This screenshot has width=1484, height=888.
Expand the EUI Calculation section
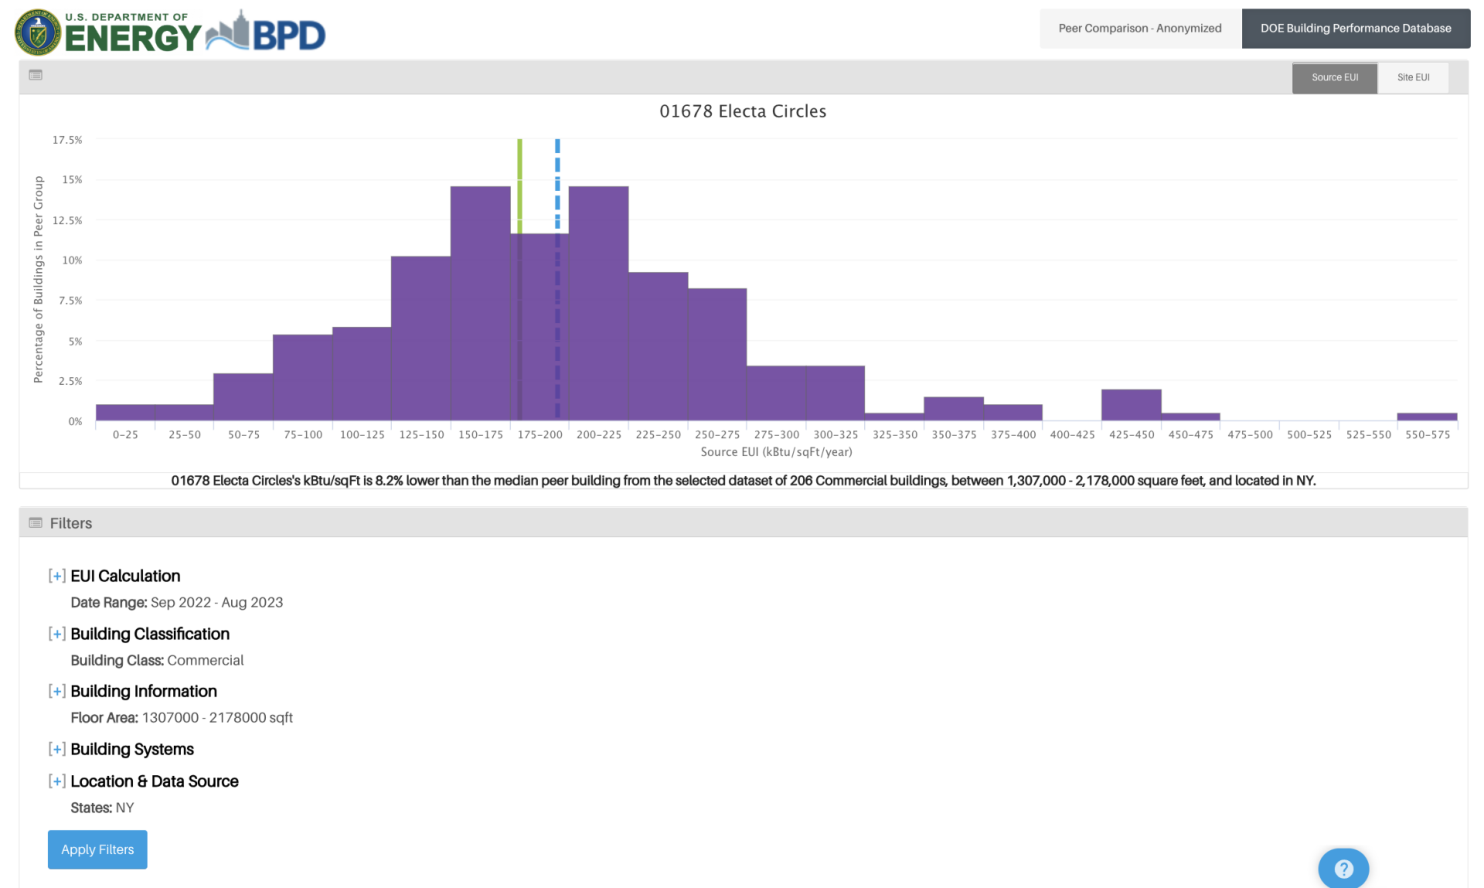coord(56,576)
